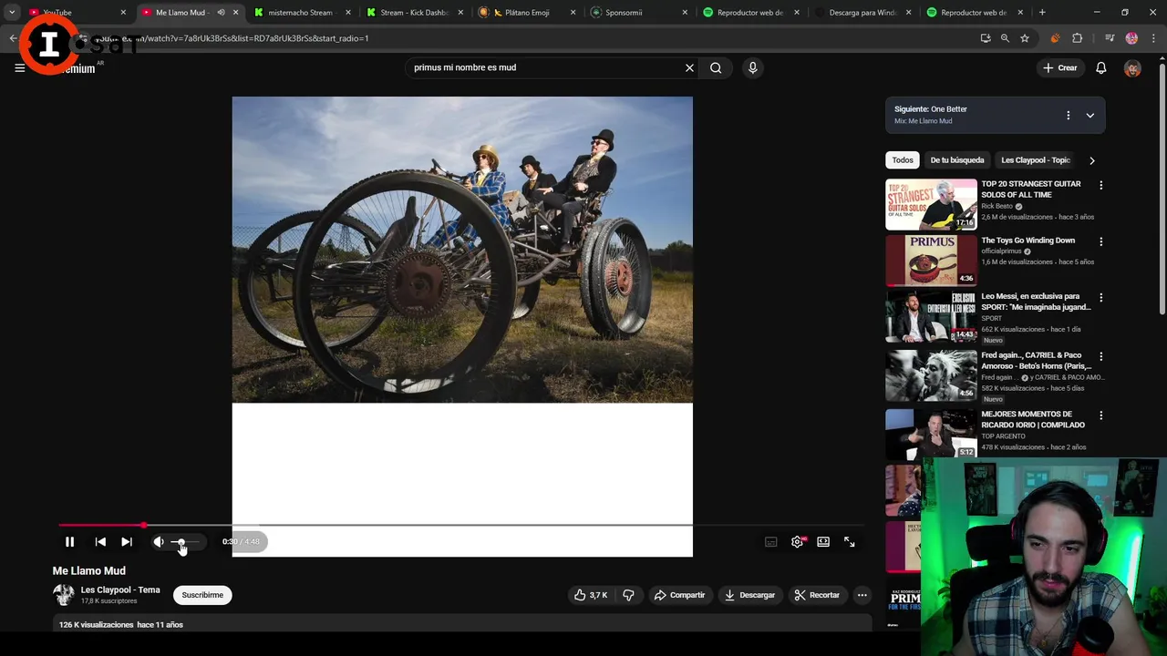Toggle subtitles in the player
This screenshot has width=1167, height=656.
click(x=771, y=542)
